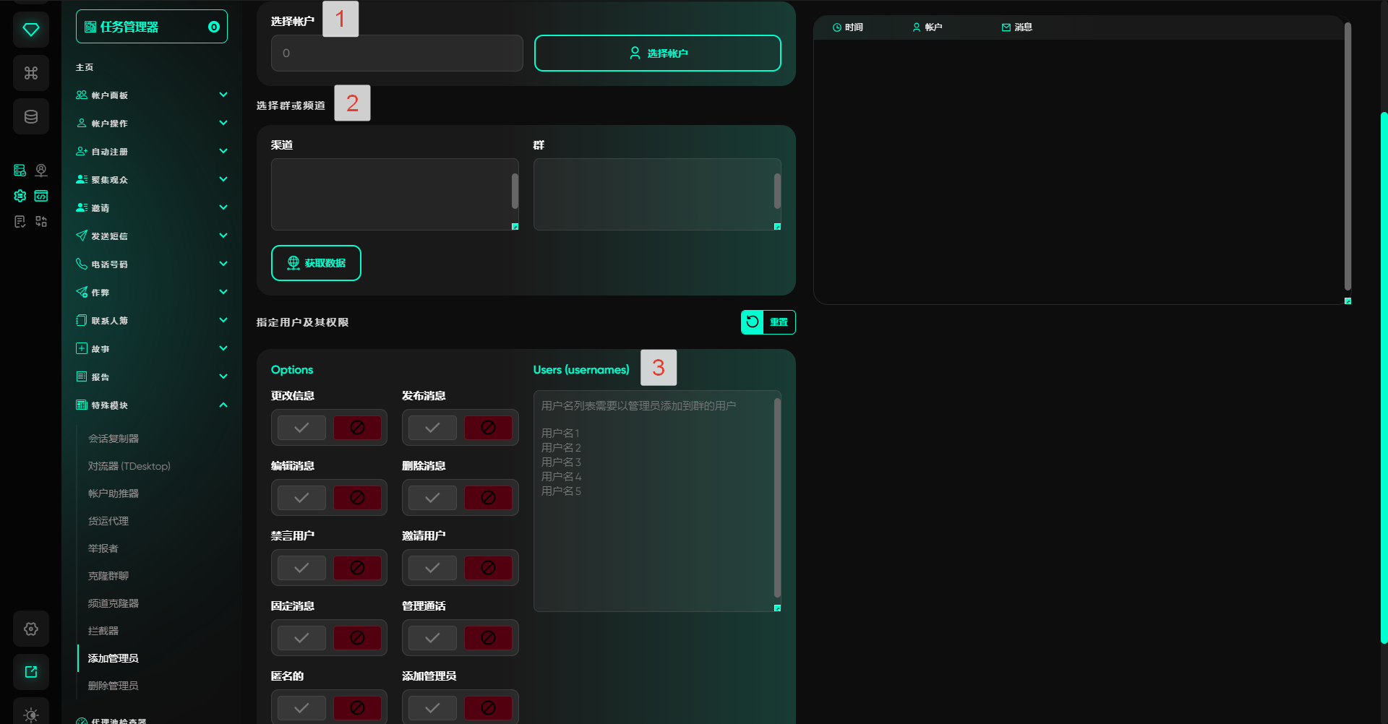Open the 删除管理员 submenu item
Image resolution: width=1388 pixels, height=724 pixels.
(x=113, y=686)
